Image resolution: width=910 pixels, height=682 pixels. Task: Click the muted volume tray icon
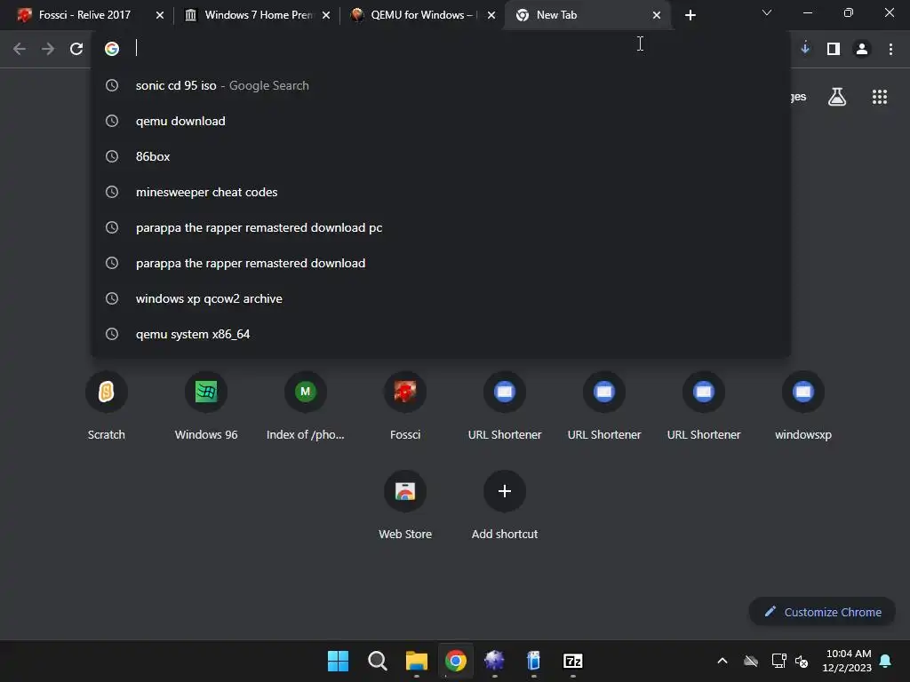pos(802,661)
